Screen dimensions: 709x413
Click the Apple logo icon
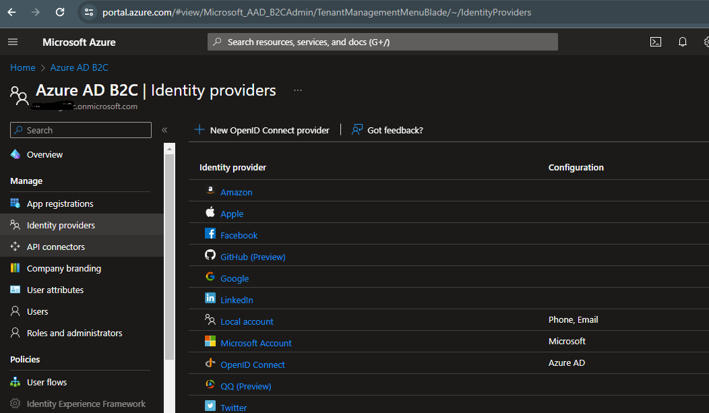tap(210, 212)
